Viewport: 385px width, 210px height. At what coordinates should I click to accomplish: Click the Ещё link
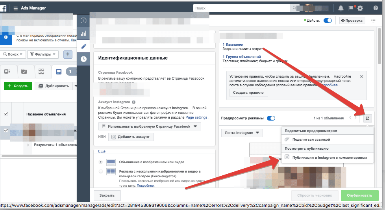(102, 151)
